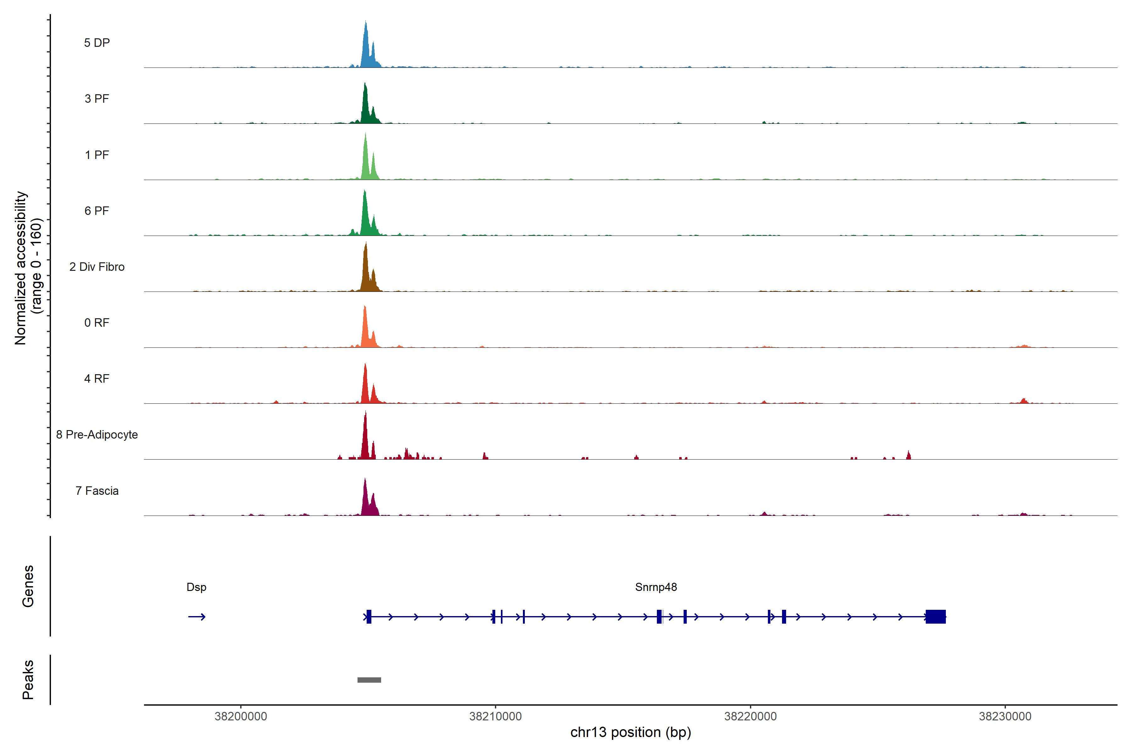Click the chr13 position (bp) axis title
Image resolution: width=1132 pixels, height=754 pixels.
pyautogui.click(x=630, y=732)
